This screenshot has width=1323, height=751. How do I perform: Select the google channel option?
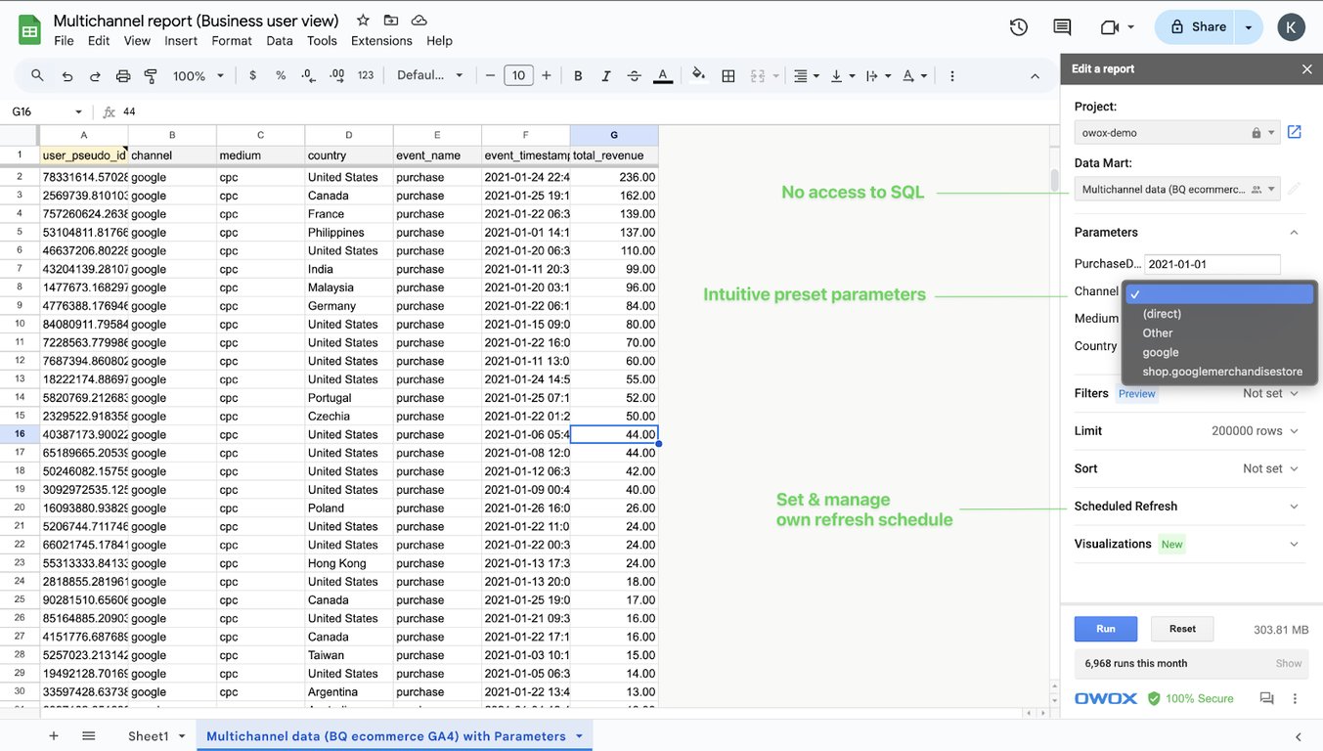[x=1161, y=352]
